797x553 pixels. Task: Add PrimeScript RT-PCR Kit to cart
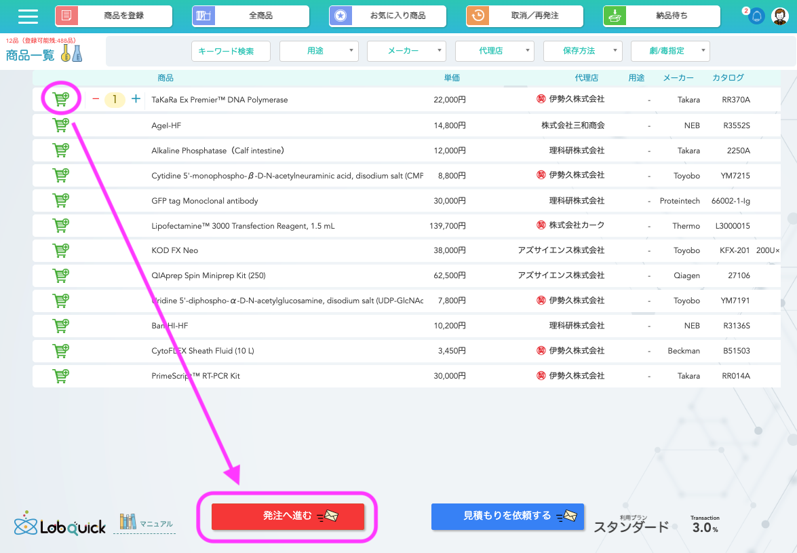click(61, 375)
